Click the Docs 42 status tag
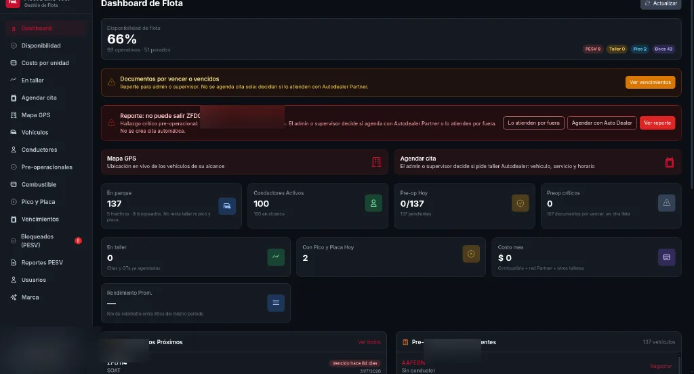694x374 pixels. [x=664, y=49]
